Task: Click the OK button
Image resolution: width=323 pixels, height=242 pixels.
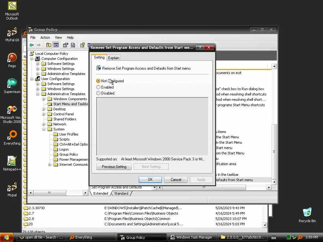Action: [150, 179]
